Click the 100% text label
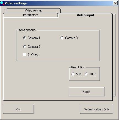119x120 pixels. 93,74
